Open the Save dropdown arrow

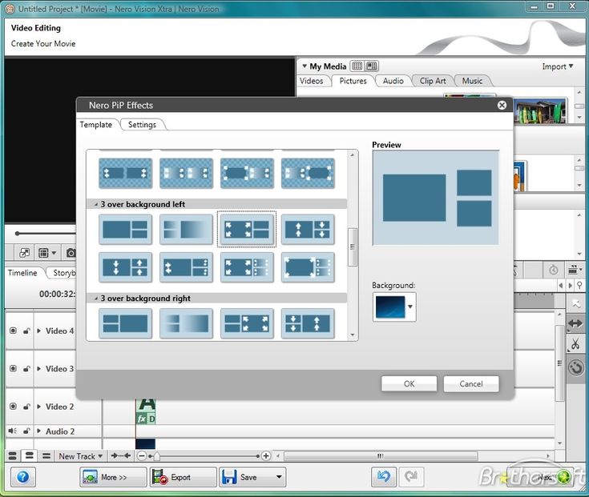(279, 477)
